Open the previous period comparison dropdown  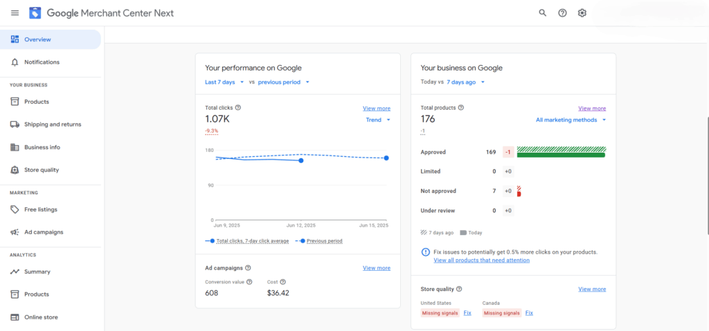(x=283, y=82)
